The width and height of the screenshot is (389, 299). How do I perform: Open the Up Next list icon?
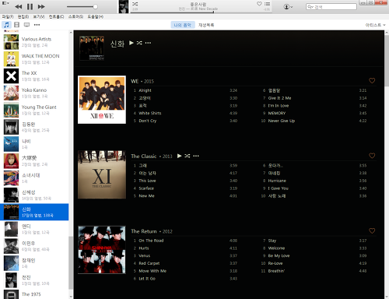tap(267, 4)
